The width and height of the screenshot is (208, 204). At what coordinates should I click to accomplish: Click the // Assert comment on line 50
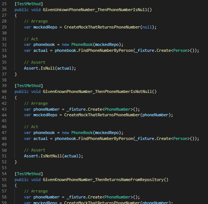[35, 150]
